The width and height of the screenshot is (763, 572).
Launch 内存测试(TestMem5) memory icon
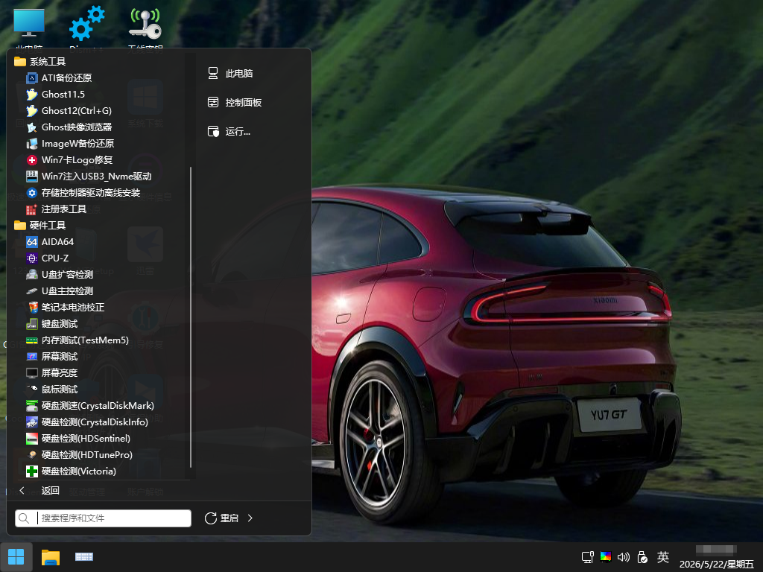(x=31, y=340)
